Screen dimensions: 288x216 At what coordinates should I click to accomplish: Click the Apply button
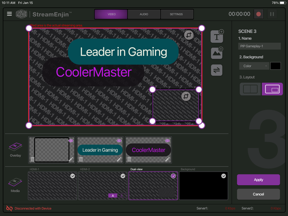point(258,180)
